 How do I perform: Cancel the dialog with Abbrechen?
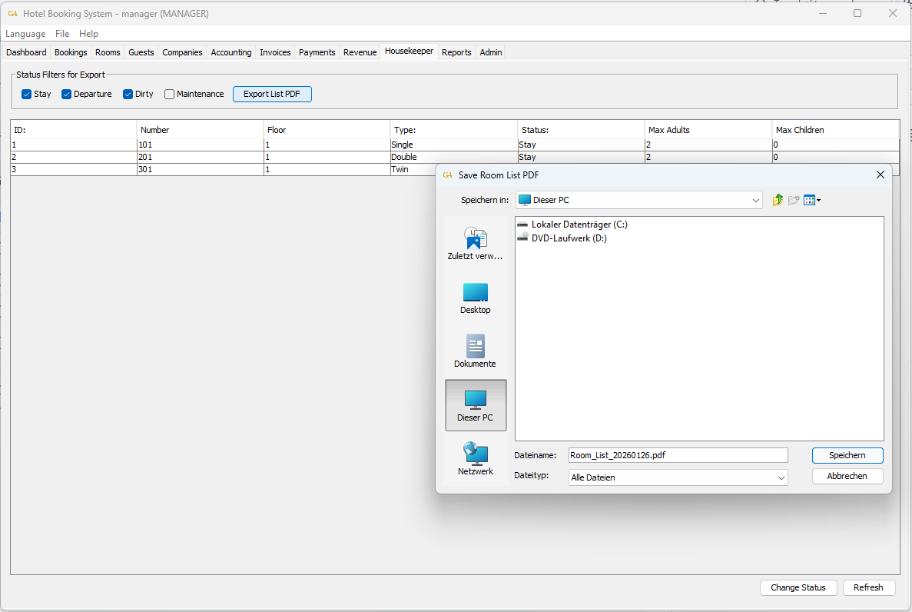point(847,476)
